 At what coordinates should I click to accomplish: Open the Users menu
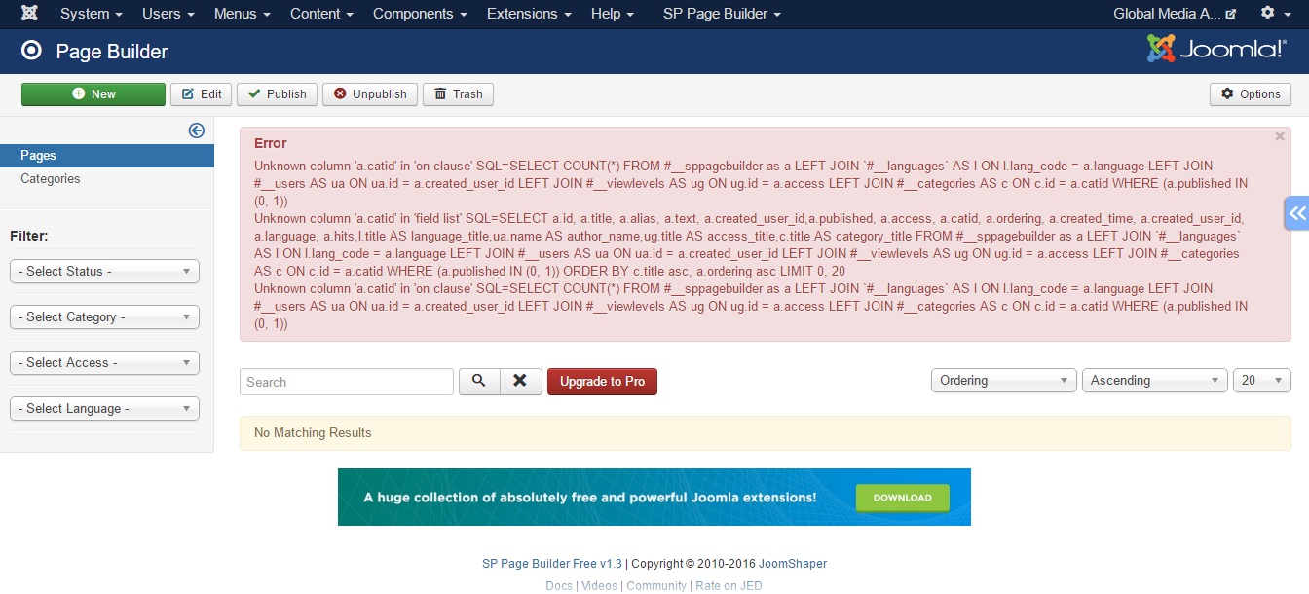click(x=168, y=14)
